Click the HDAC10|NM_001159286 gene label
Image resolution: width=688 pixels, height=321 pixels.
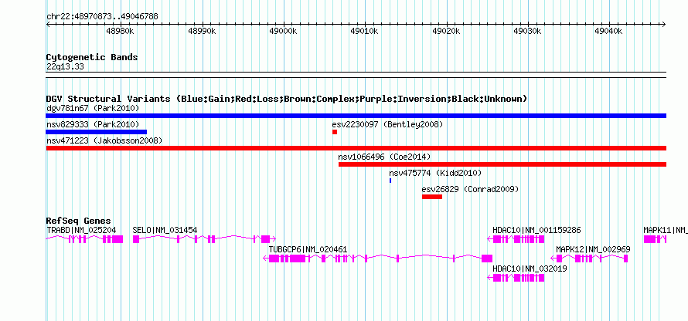click(536, 230)
